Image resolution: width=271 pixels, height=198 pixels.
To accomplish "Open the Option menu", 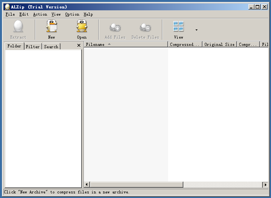I will [x=72, y=14].
